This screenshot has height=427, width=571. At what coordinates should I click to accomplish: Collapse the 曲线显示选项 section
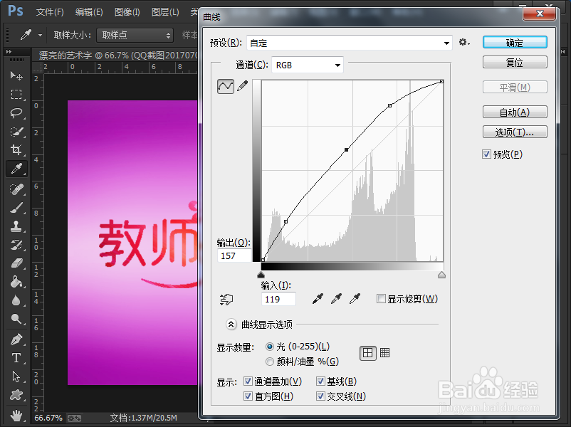(x=231, y=325)
